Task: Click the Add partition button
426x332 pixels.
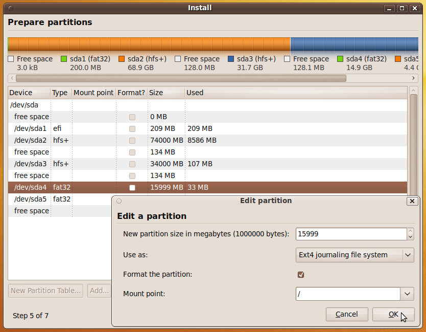Action: (x=100, y=291)
